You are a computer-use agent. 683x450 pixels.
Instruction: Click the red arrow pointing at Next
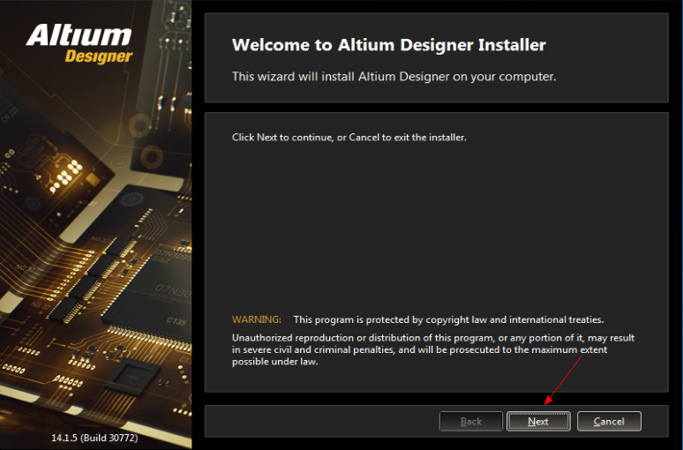(565, 378)
